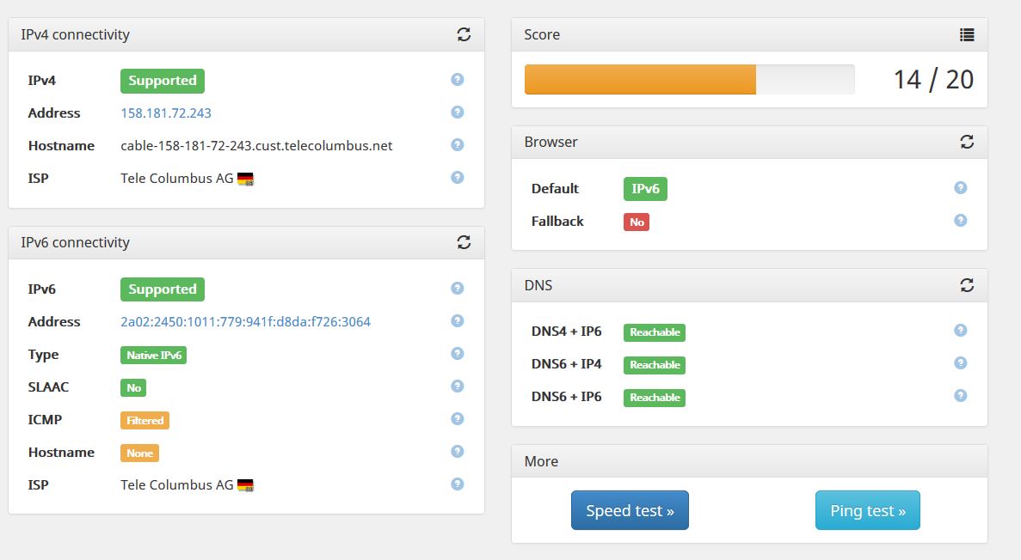
Task: Click the IPv4 Supported badge
Action: (163, 81)
